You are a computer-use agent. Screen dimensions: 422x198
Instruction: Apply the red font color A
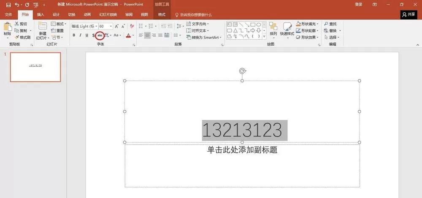click(x=128, y=35)
